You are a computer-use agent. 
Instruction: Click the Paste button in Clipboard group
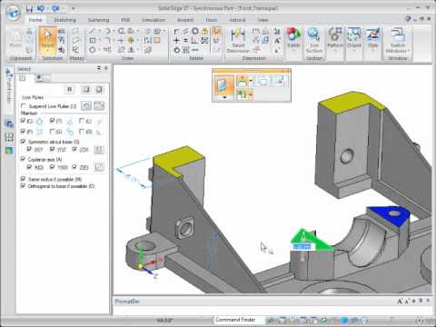click(15, 39)
